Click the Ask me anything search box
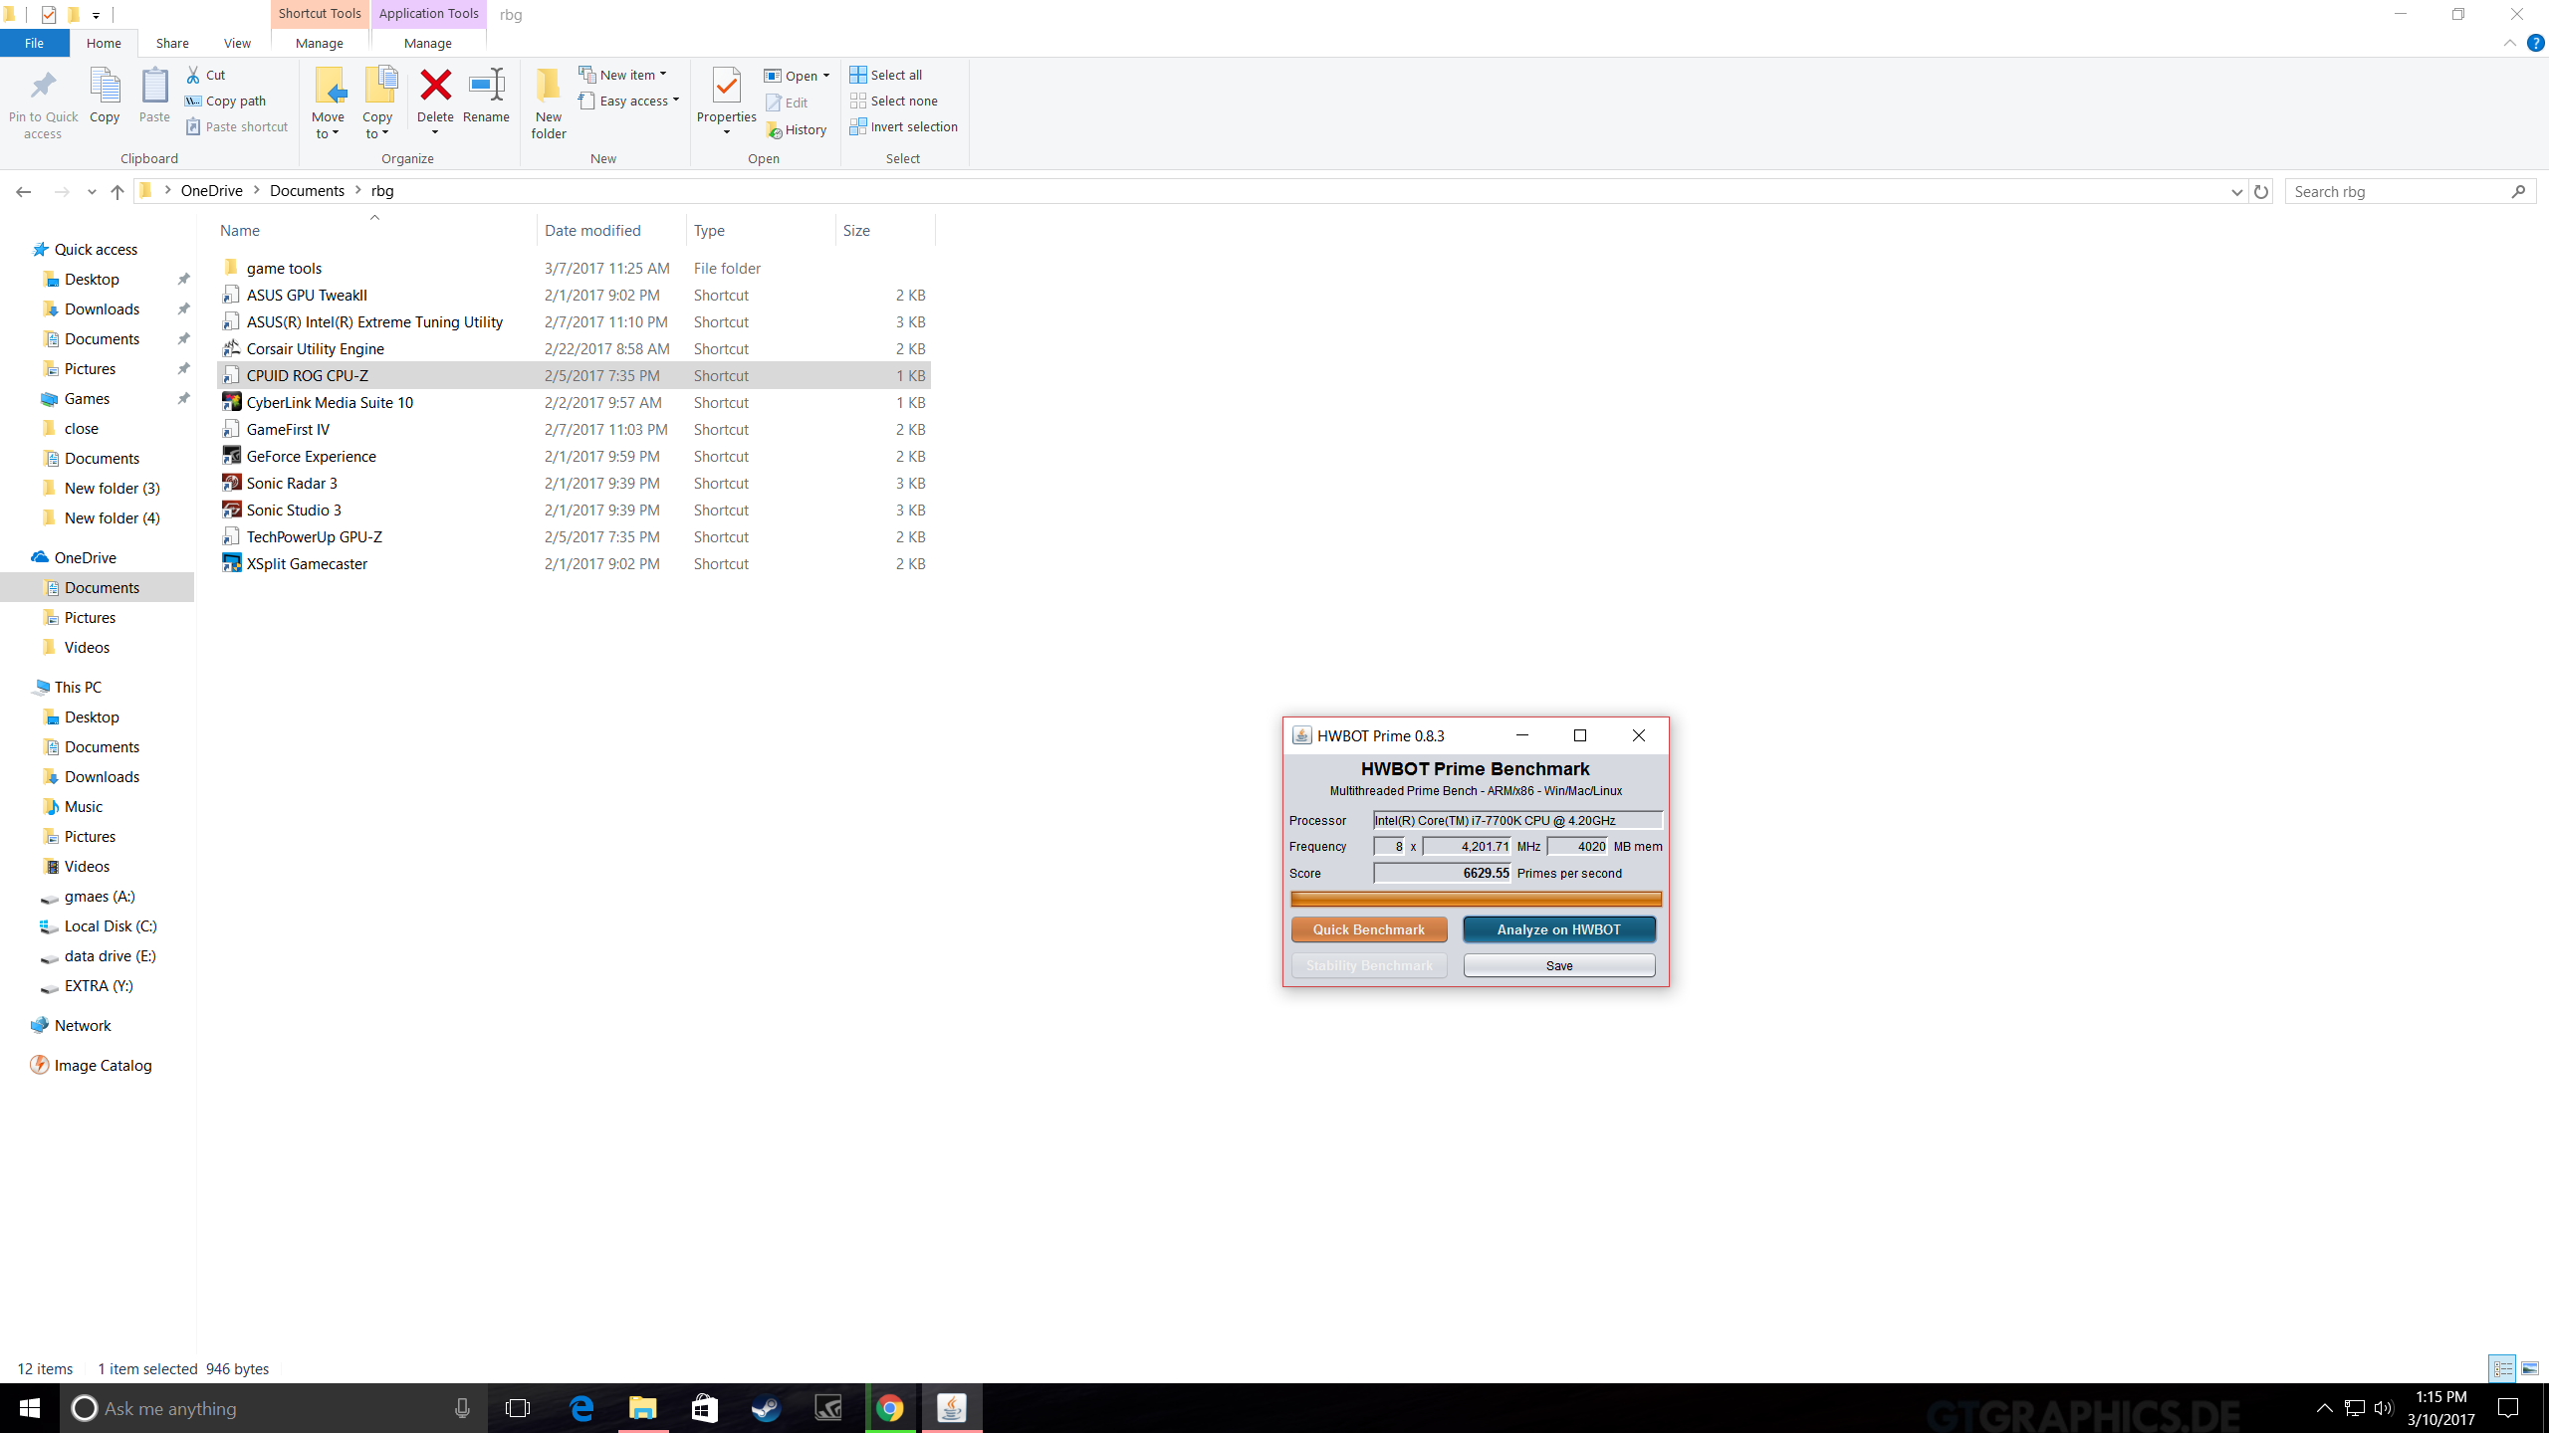 click(x=274, y=1408)
